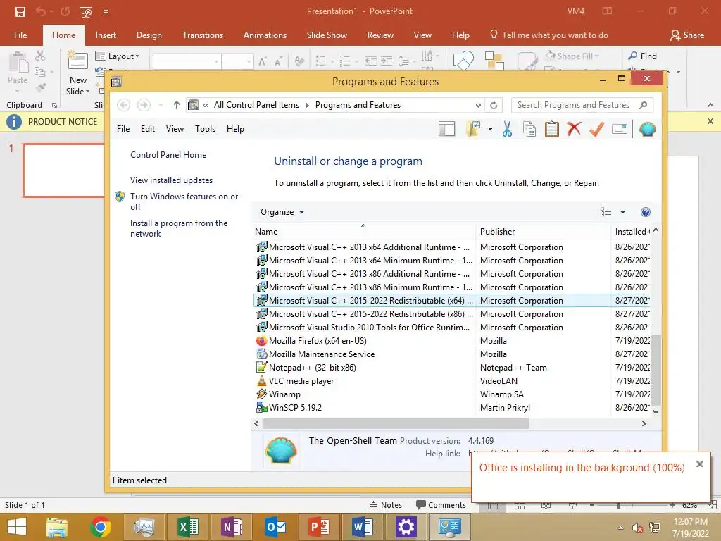The image size is (721, 541).
Task: Open Chrome from the taskbar
Action: (x=100, y=527)
